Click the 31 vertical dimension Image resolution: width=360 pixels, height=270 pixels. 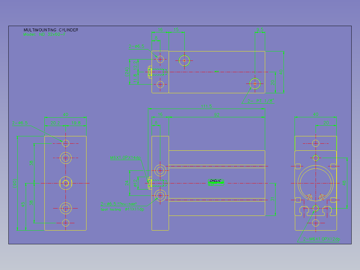click(x=272, y=199)
